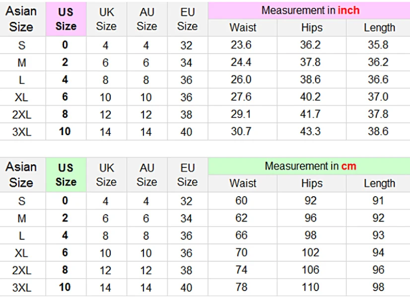
Task: Select the 110 cm hips value
Action: (x=311, y=287)
